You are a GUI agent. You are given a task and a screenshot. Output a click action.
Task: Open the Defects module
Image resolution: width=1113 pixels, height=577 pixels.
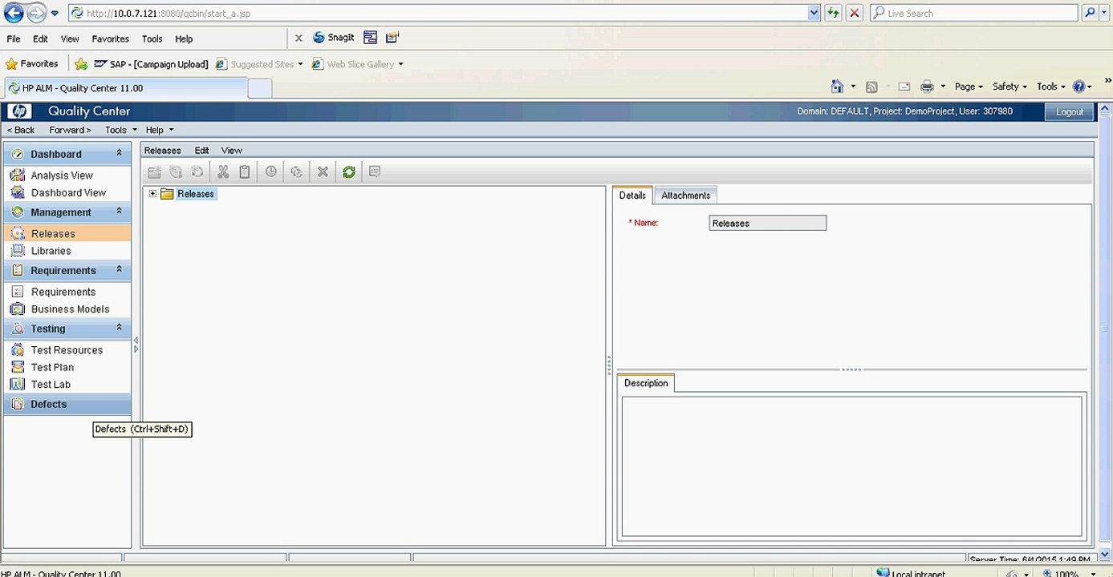pos(67,404)
